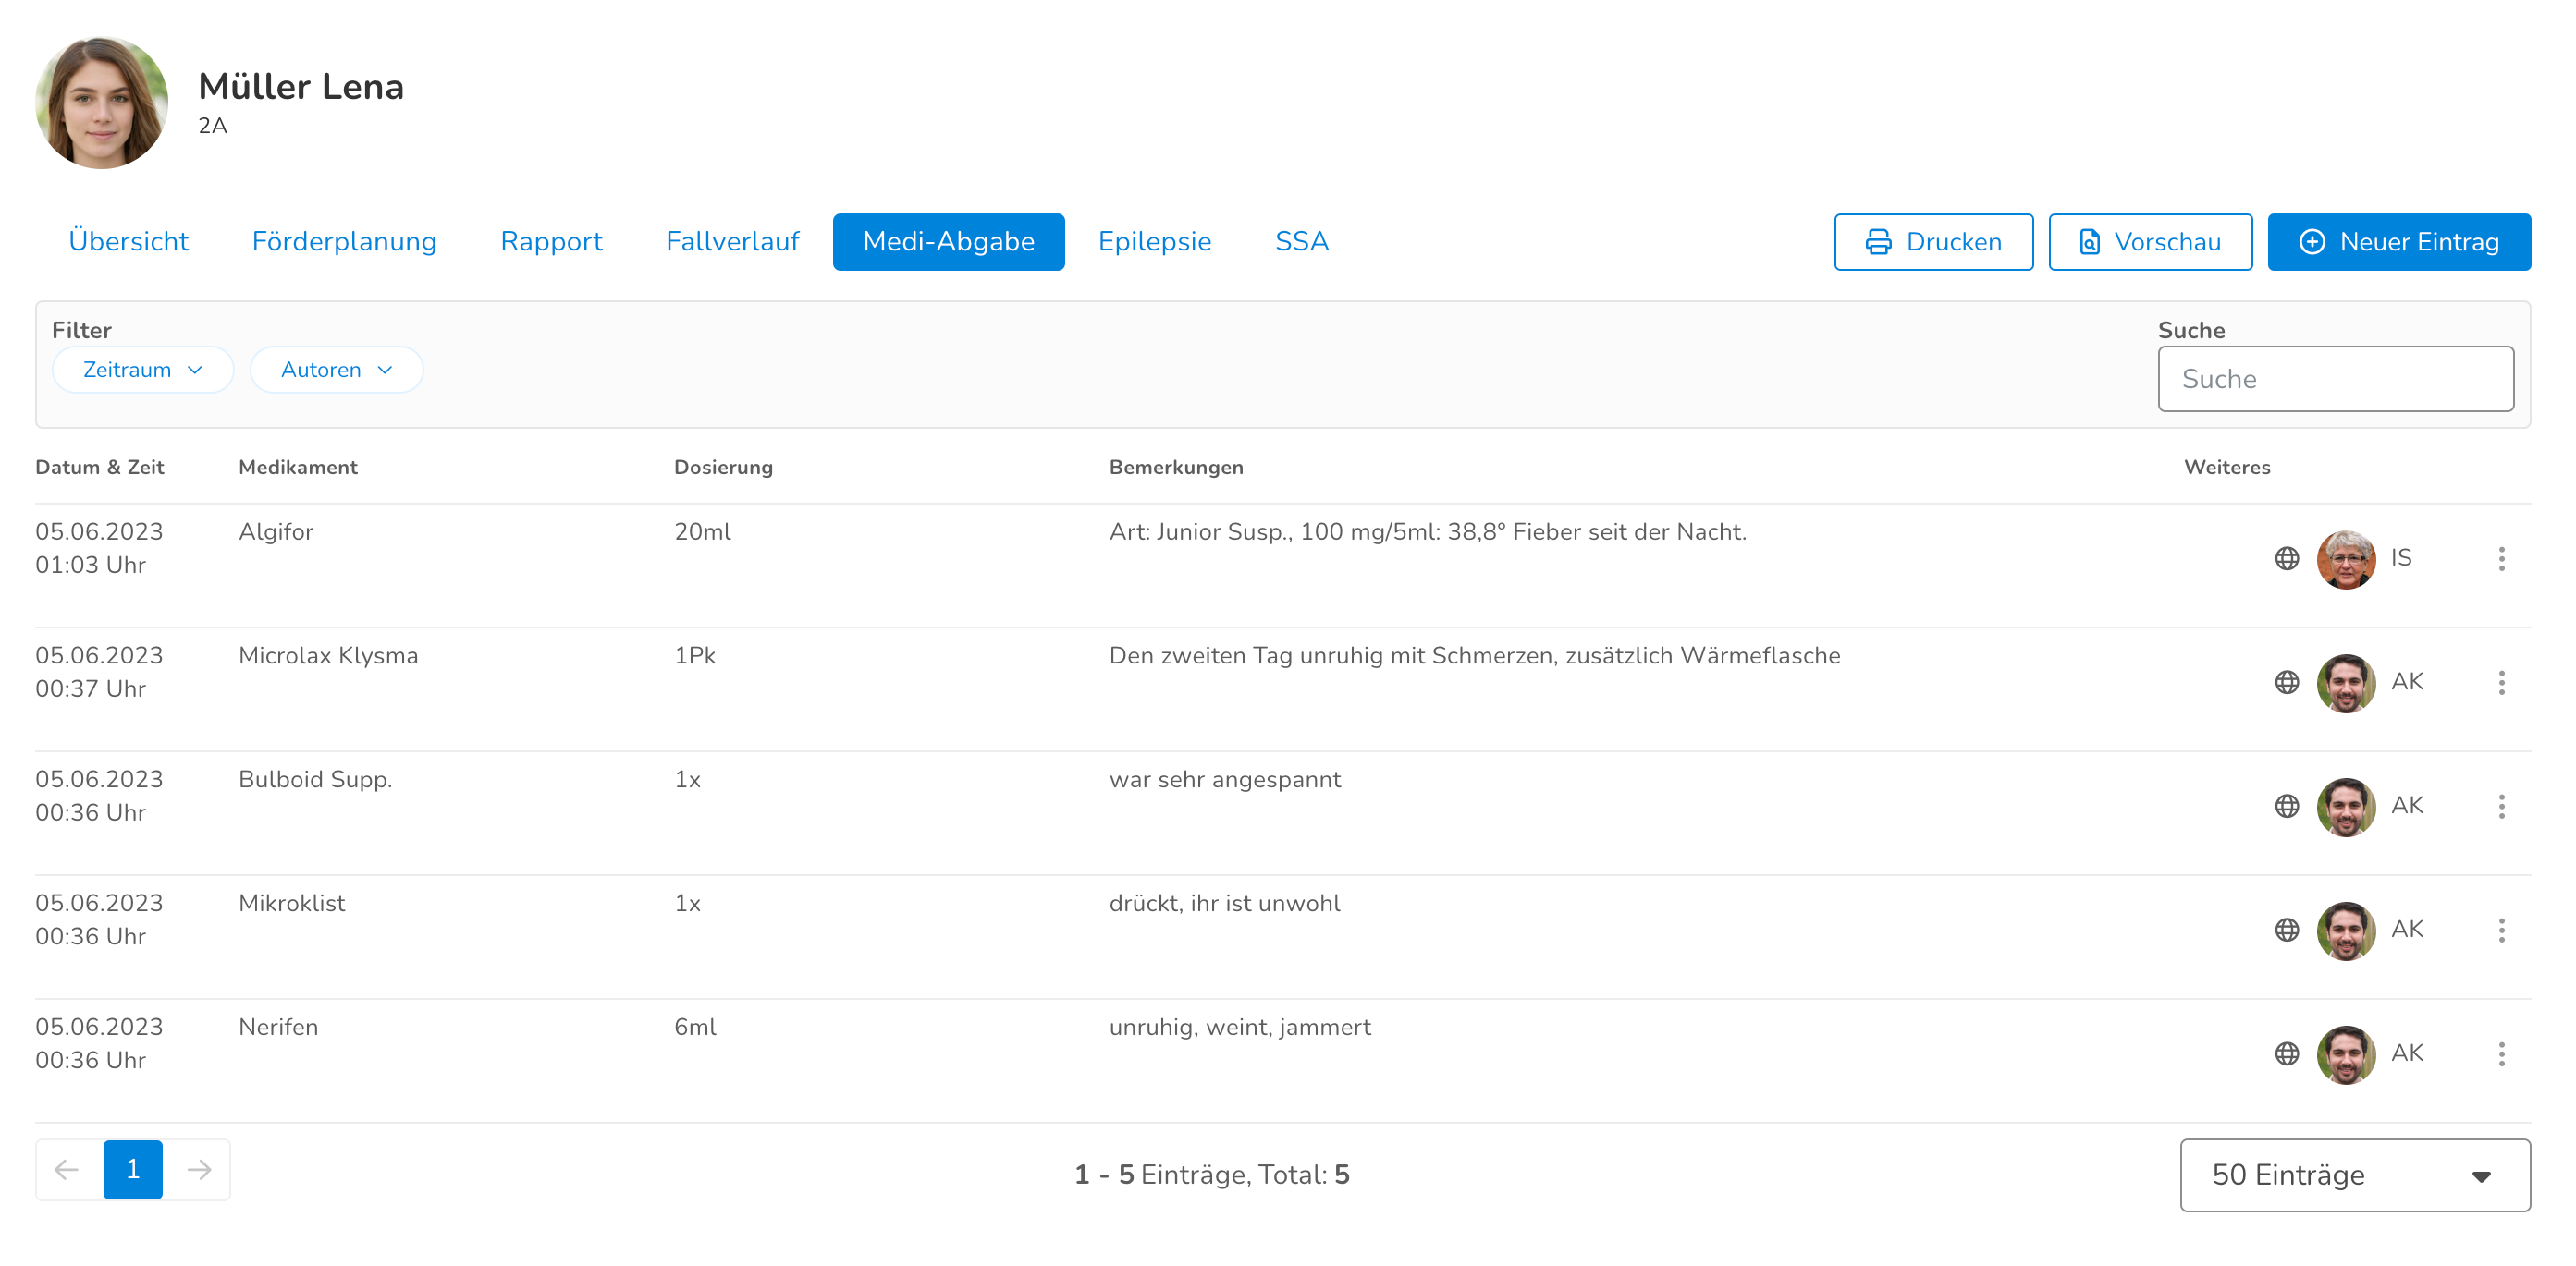Click globe icon in Microlax Klysma row

[x=2286, y=683]
